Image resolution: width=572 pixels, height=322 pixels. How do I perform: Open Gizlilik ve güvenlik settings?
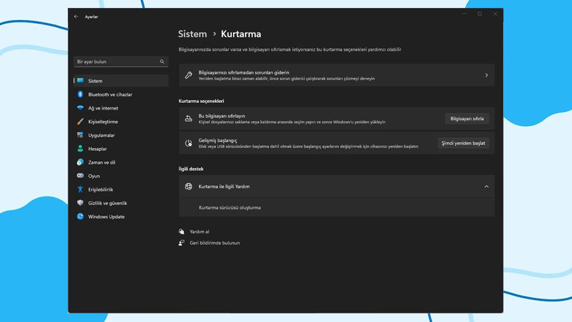pos(107,203)
